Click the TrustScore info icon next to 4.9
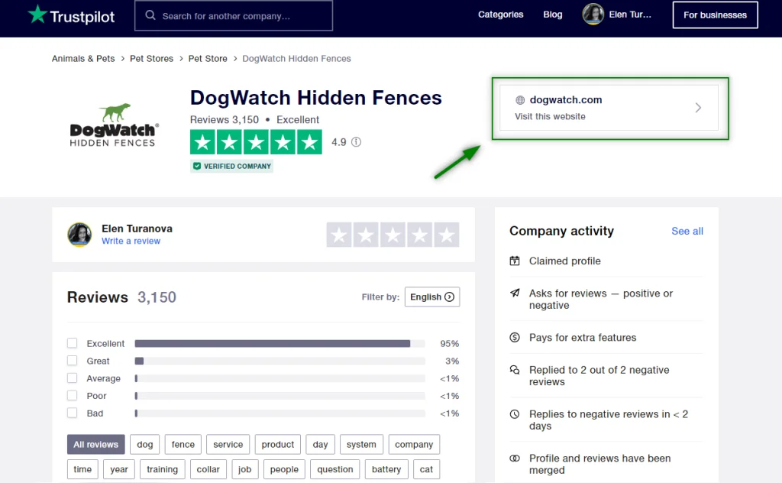This screenshot has width=782, height=483. click(356, 142)
